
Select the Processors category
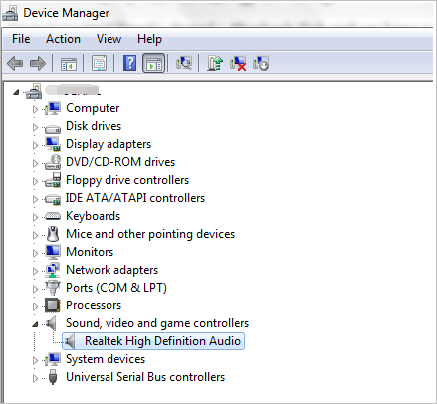(x=94, y=305)
